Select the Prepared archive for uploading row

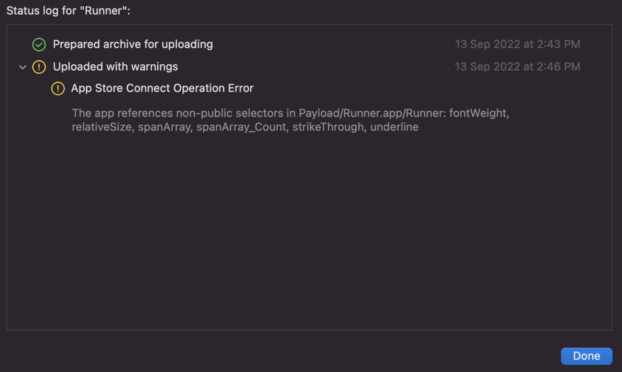tap(133, 44)
